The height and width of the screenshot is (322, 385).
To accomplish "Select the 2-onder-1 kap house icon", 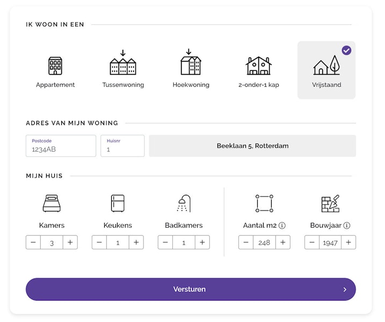I will (259, 65).
